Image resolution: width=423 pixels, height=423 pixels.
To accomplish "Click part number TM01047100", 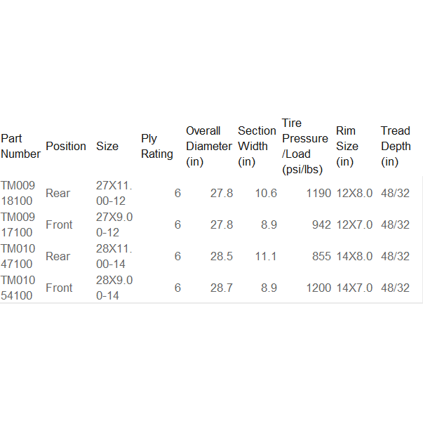I will point(17,256).
